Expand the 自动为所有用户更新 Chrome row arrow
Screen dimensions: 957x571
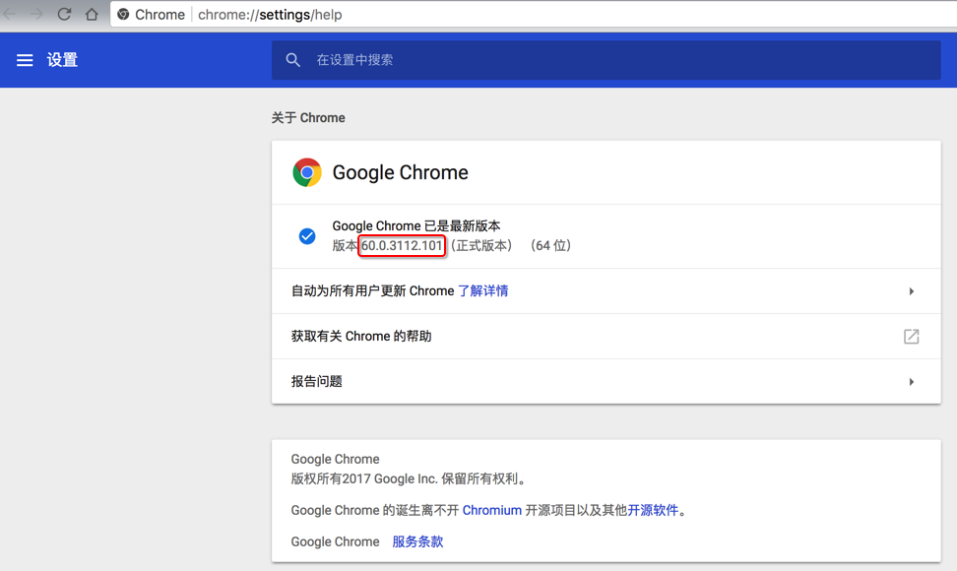pos(912,291)
